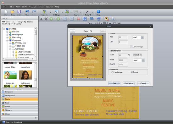
Task: Switch to the Background panel tab
Action: [x=20, y=95]
